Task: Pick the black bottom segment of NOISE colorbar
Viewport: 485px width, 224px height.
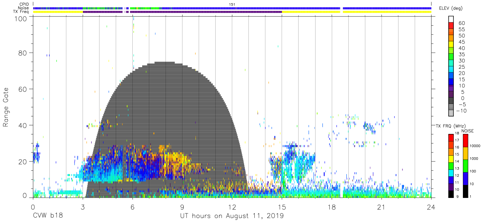Action: pyautogui.click(x=465, y=190)
